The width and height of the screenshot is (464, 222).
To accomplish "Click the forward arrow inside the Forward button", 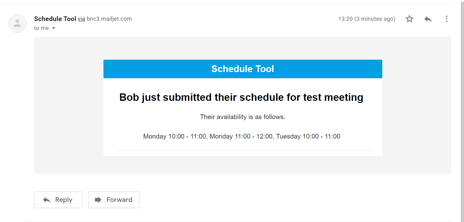I will point(98,199).
